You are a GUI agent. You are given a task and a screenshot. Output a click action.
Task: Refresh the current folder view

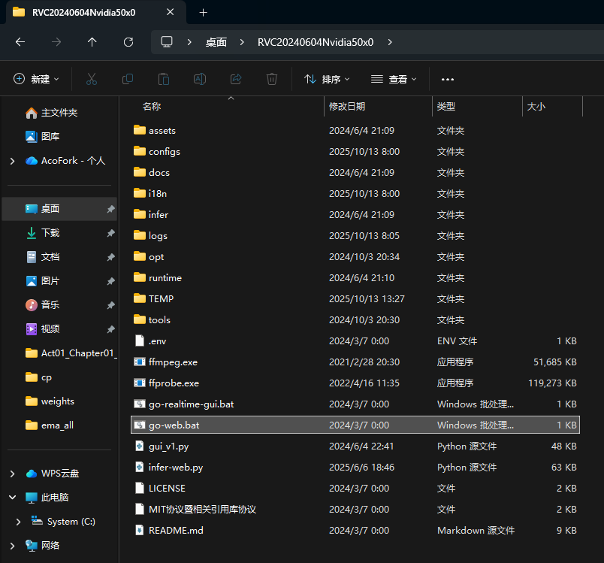point(128,42)
